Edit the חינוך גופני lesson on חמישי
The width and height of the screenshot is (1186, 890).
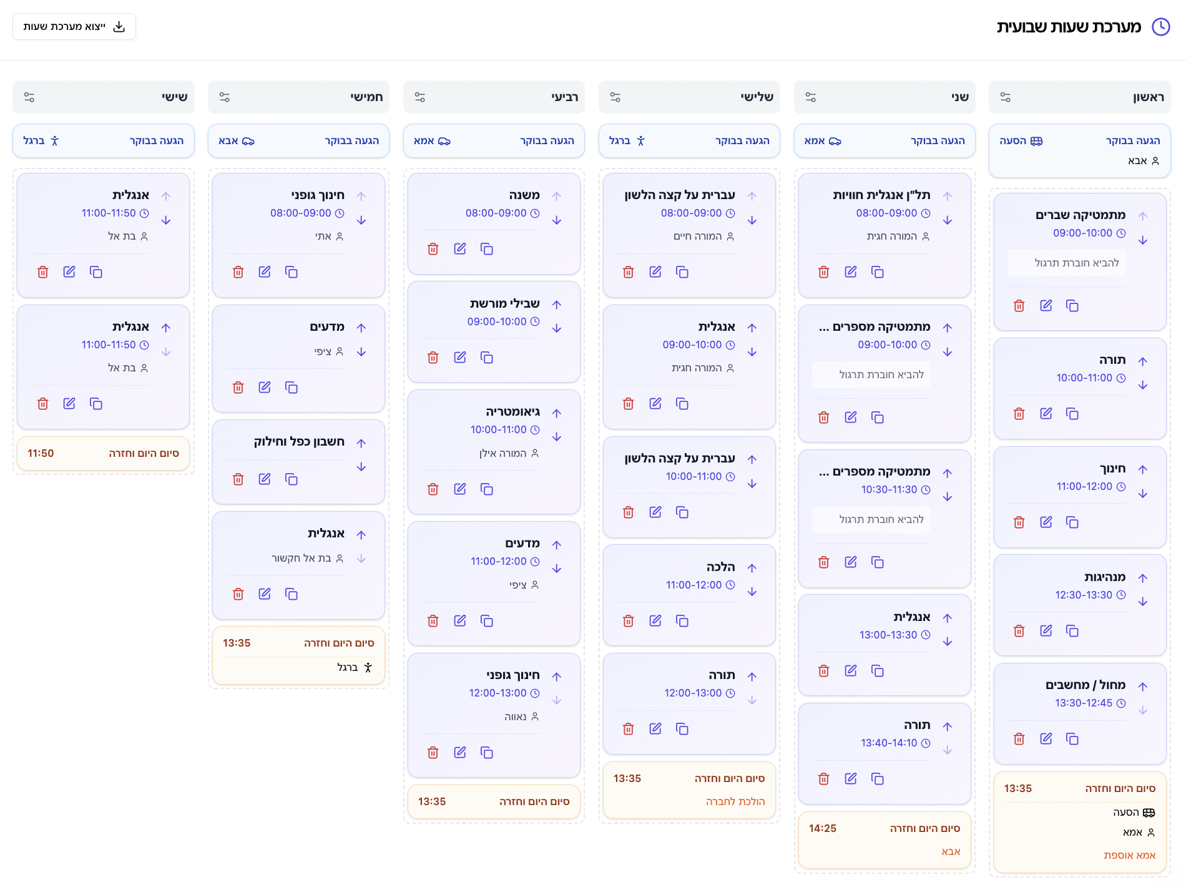[x=265, y=272]
